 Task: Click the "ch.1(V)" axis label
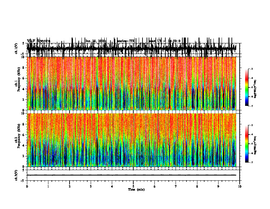pyautogui.click(x=16, y=48)
